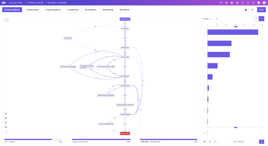Open the filter funnel icon beside Save
The height and width of the screenshot is (146, 268).
click(252, 10)
